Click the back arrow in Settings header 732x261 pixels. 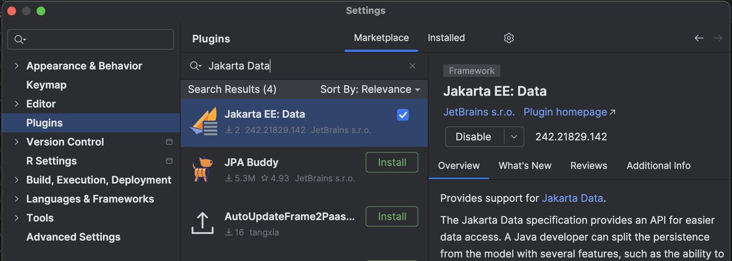point(699,38)
